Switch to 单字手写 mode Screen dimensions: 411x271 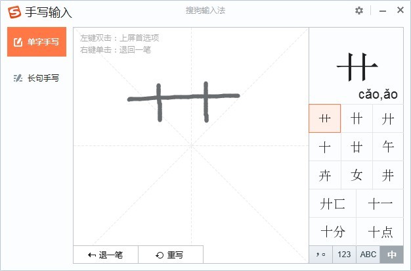coord(37,42)
